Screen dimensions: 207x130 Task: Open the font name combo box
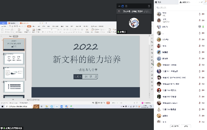46,30
